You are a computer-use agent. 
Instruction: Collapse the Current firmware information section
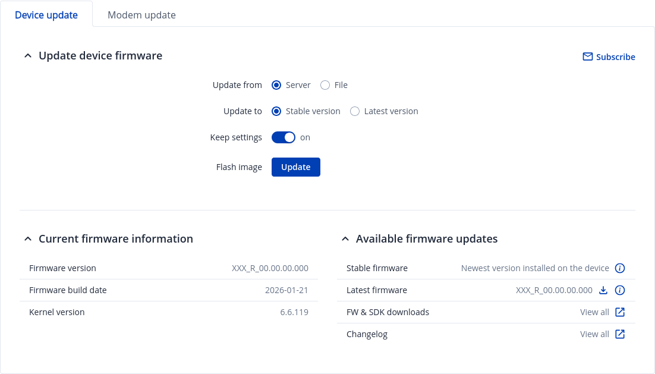coord(27,239)
